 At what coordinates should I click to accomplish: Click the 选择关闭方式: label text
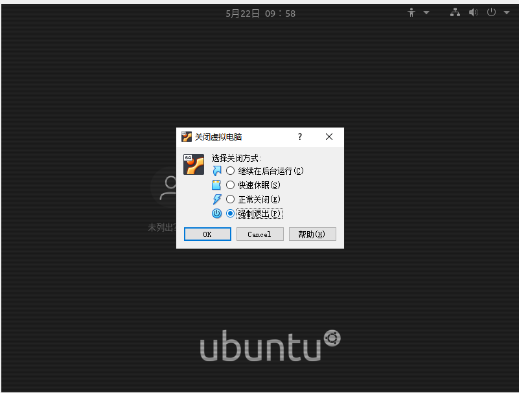click(236, 158)
